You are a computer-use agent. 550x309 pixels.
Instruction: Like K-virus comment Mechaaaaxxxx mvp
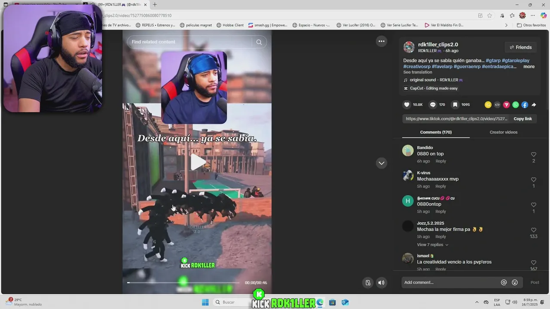click(x=534, y=180)
